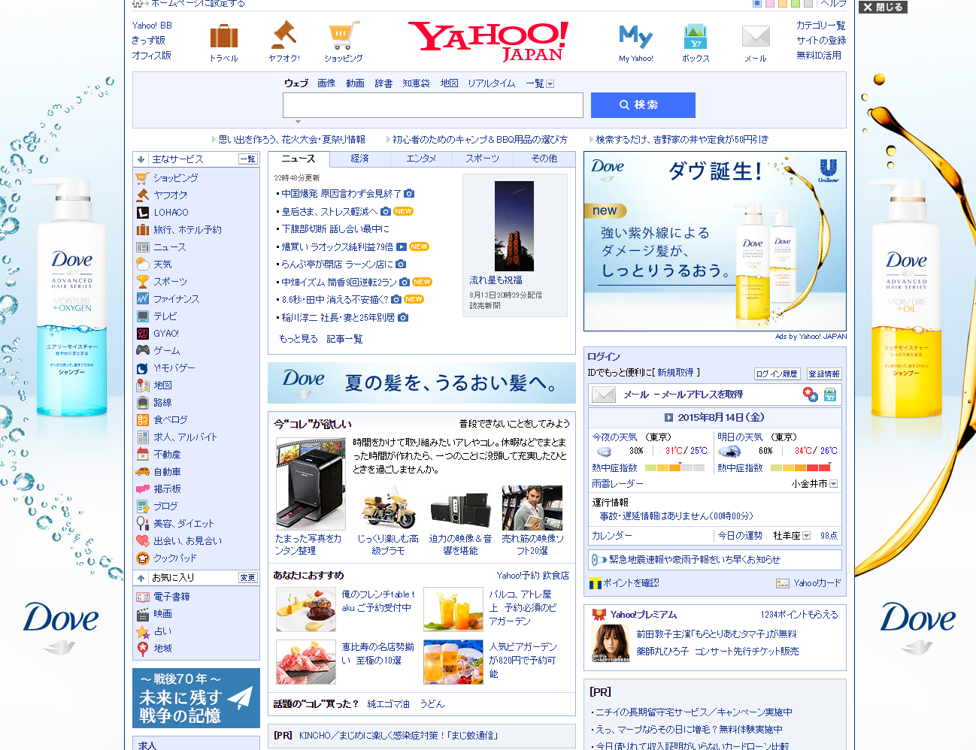Select the green theme color swatch
This screenshot has height=750, width=976.
[x=796, y=3]
